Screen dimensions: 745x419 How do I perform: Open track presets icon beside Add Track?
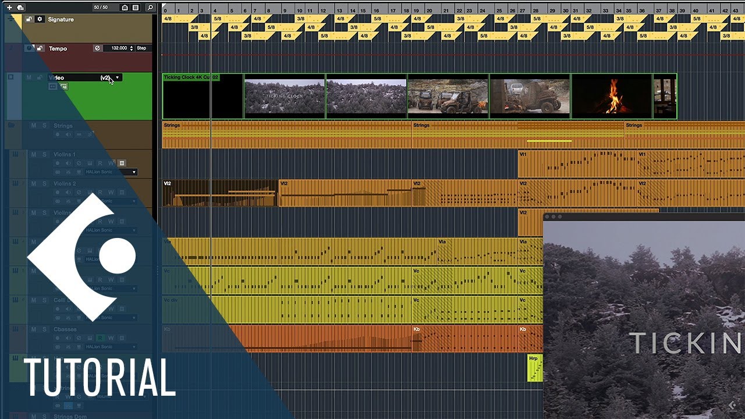click(x=21, y=8)
